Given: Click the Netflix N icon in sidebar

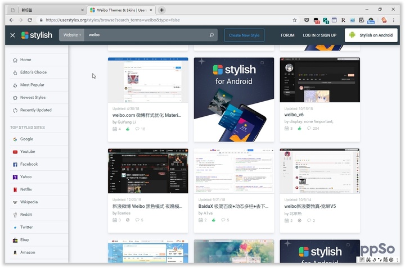Looking at the screenshot, I should [15, 189].
